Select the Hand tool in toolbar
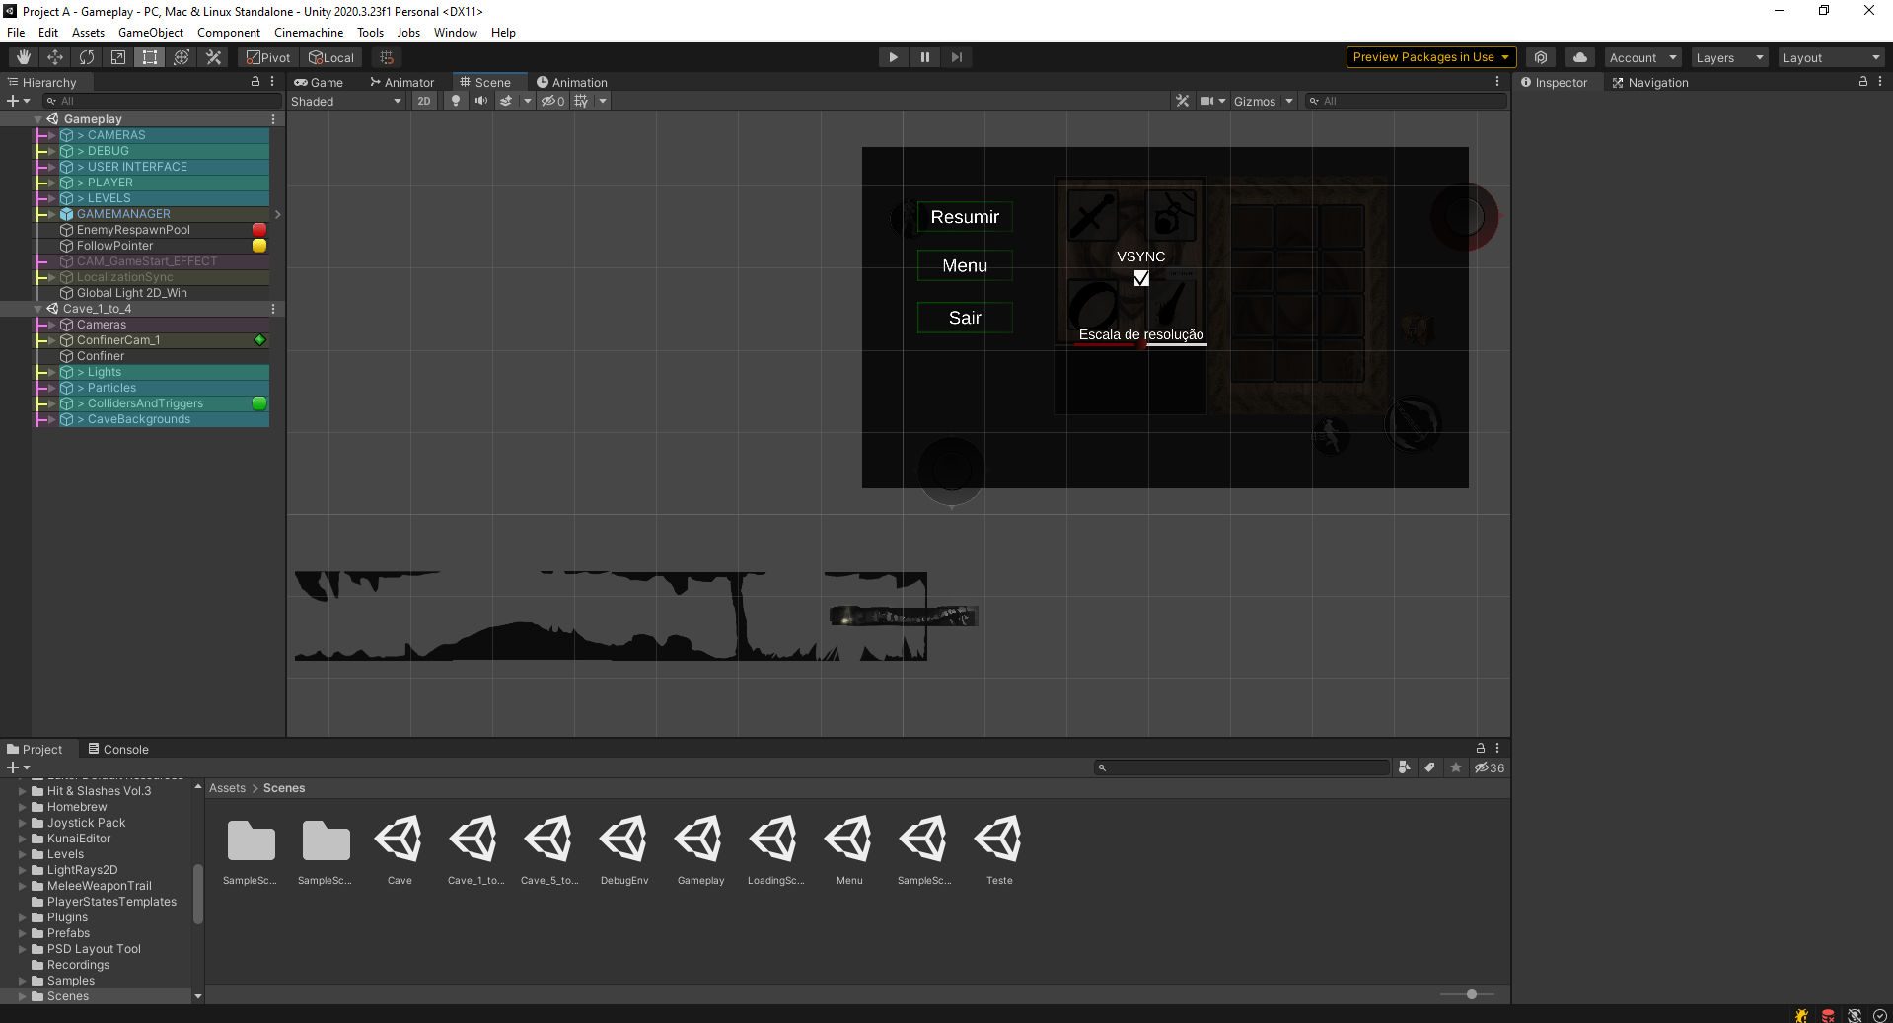Viewport: 1893px width, 1023px height. click(24, 57)
